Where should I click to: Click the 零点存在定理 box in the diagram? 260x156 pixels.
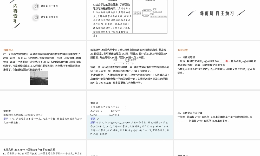[158, 12]
